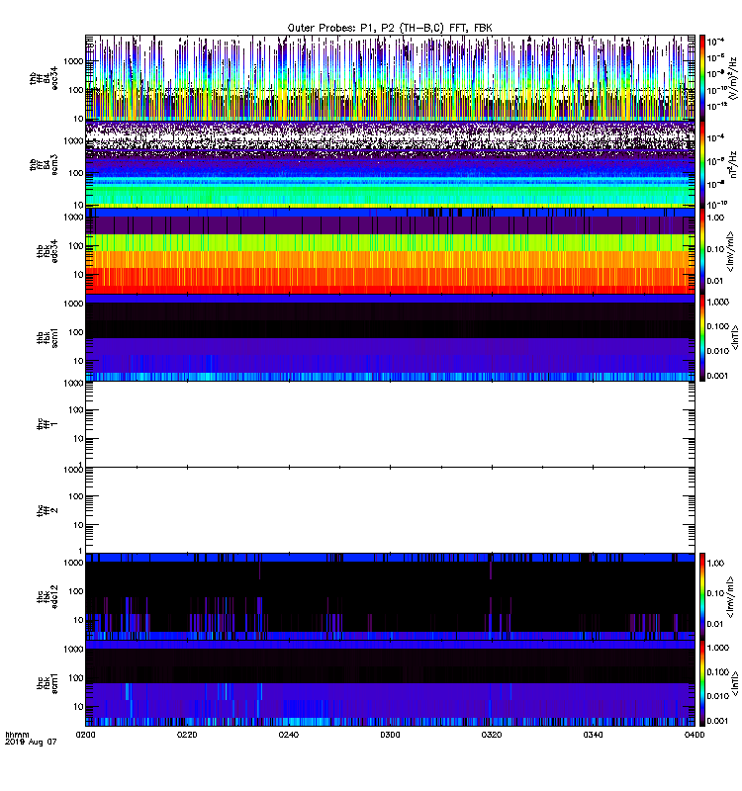Click the 100 y-axis tick of the thb scm3 panel

76,173
